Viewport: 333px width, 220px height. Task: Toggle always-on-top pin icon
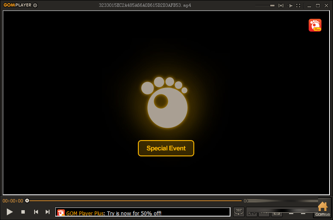[x=290, y=6]
